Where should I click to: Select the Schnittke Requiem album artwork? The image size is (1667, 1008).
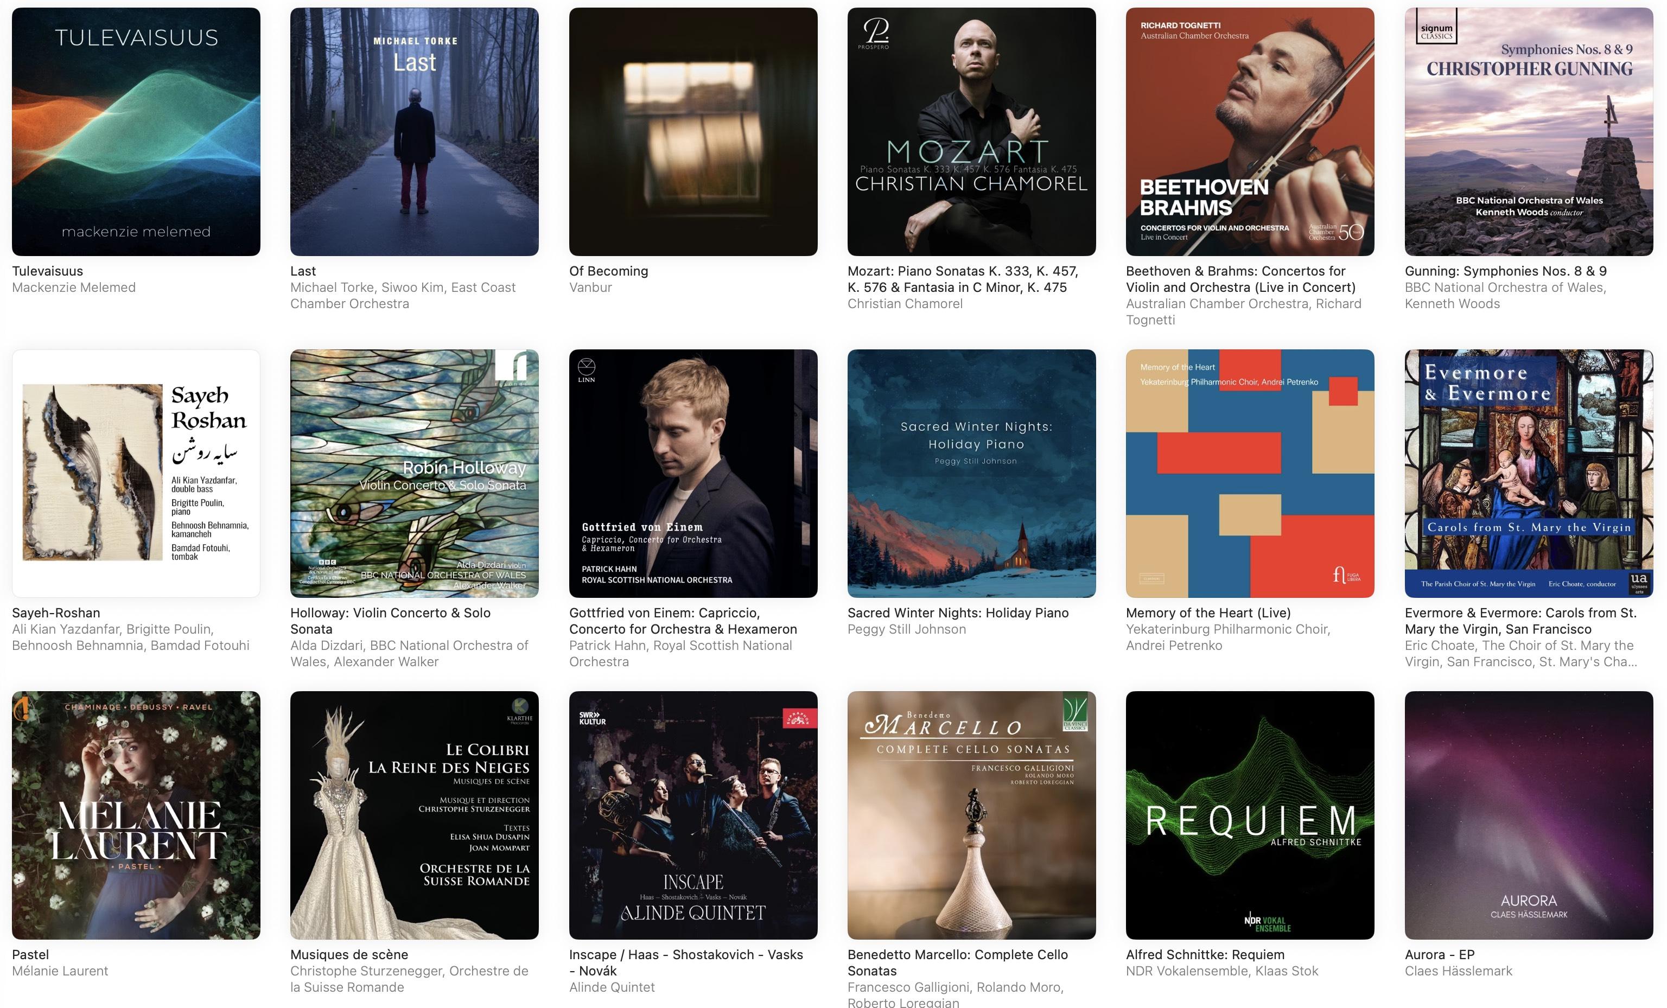pyautogui.click(x=1250, y=814)
